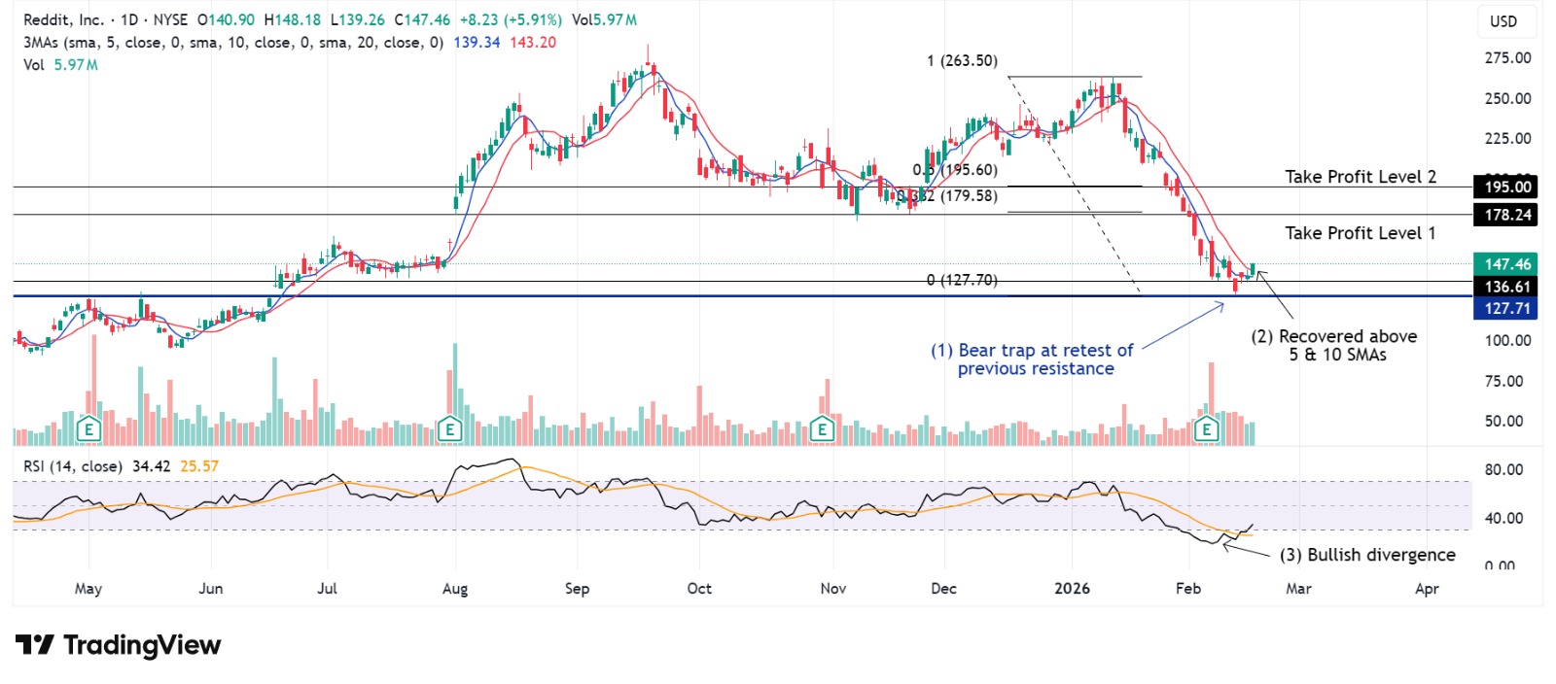
Task: Open the earnings 'E' marker near November
Action: point(823,428)
